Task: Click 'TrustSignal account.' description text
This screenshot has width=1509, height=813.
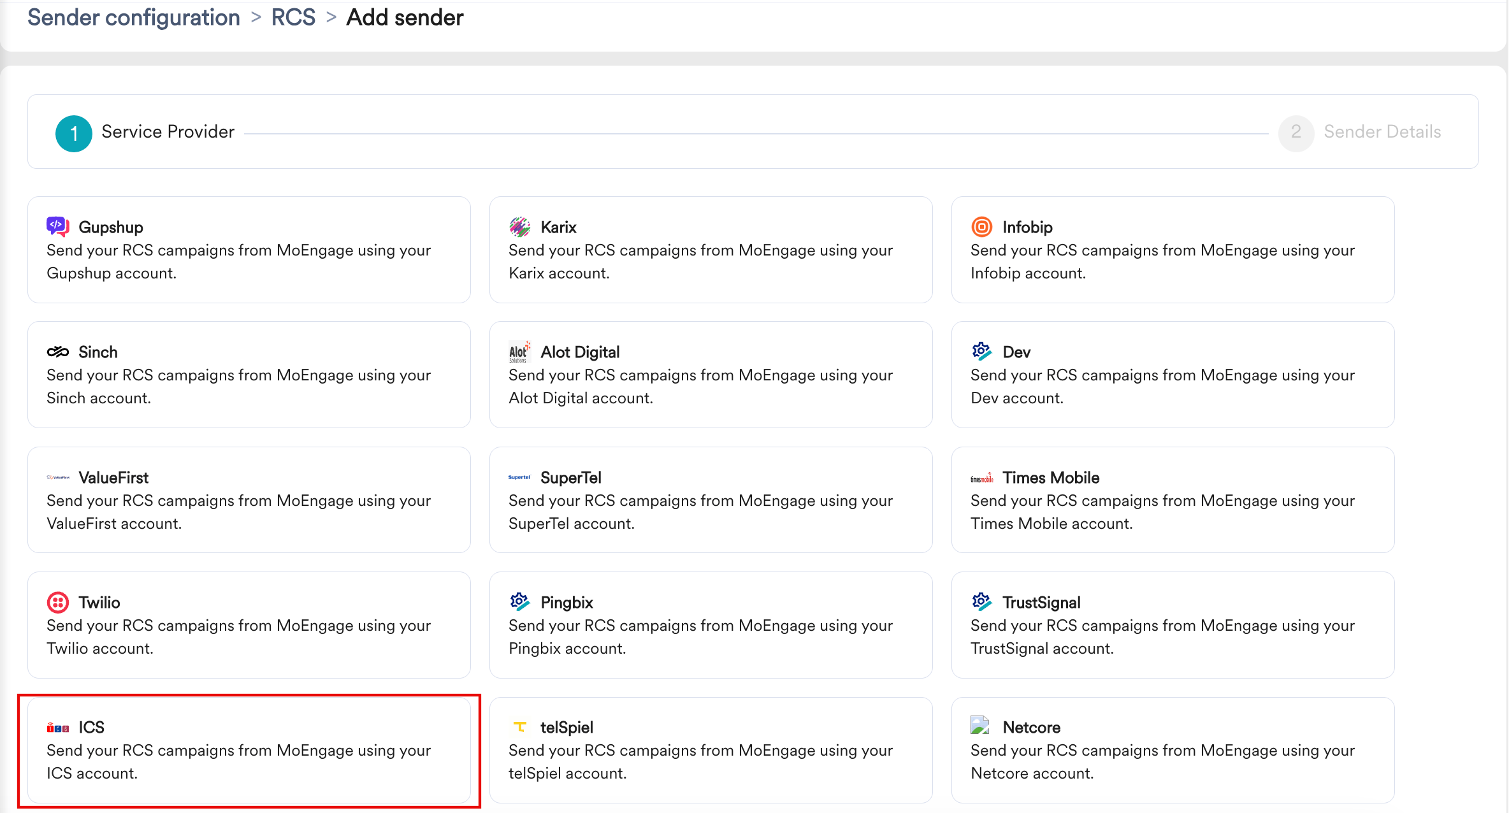Action: [x=1042, y=648]
